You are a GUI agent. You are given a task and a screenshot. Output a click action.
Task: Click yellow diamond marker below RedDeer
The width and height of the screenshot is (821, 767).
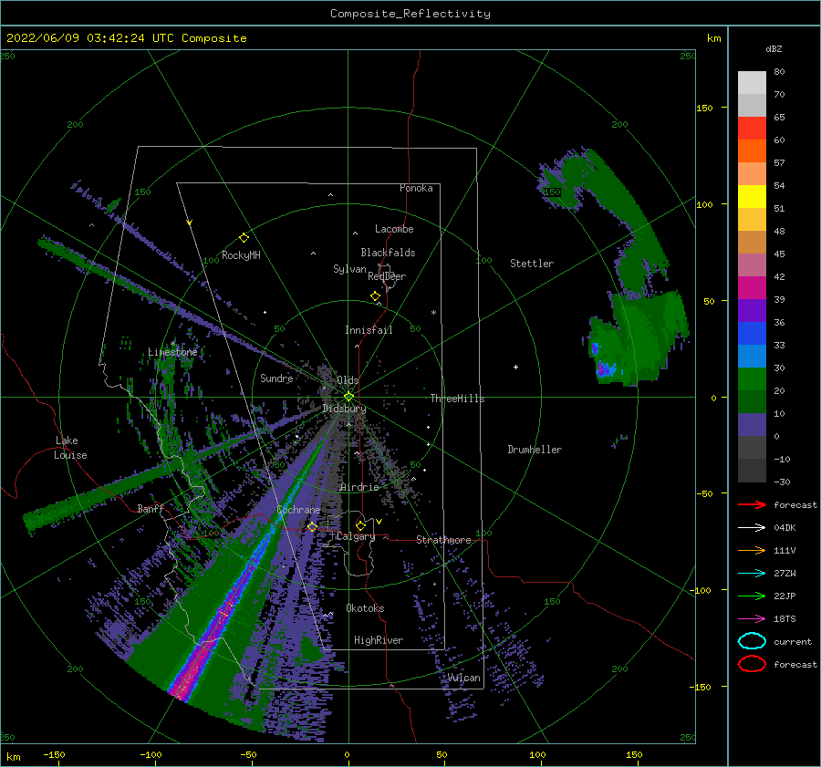coord(375,296)
